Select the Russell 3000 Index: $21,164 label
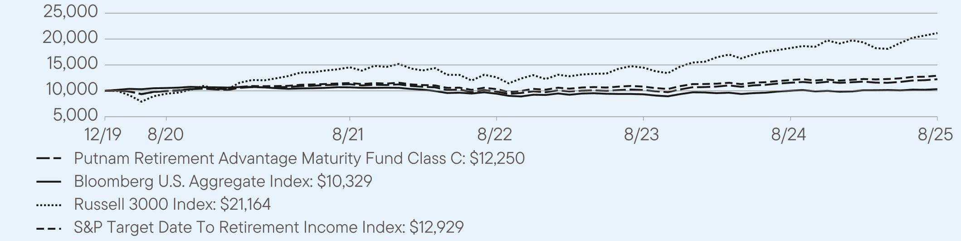The width and height of the screenshot is (961, 241). [172, 204]
